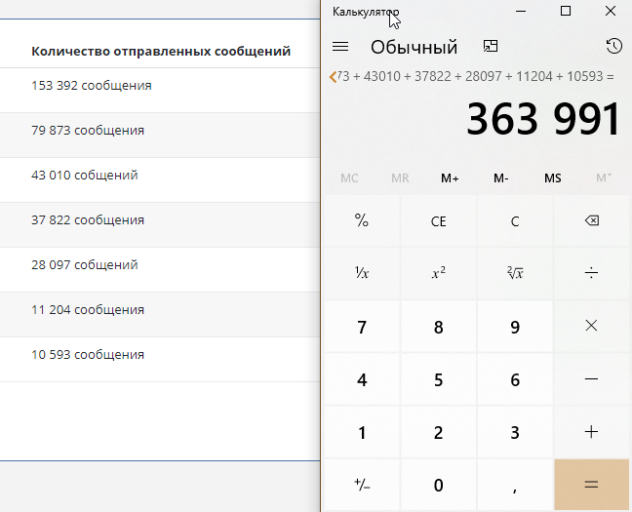The width and height of the screenshot is (632, 512).
Task: Click the digit 7 key
Action: (362, 326)
